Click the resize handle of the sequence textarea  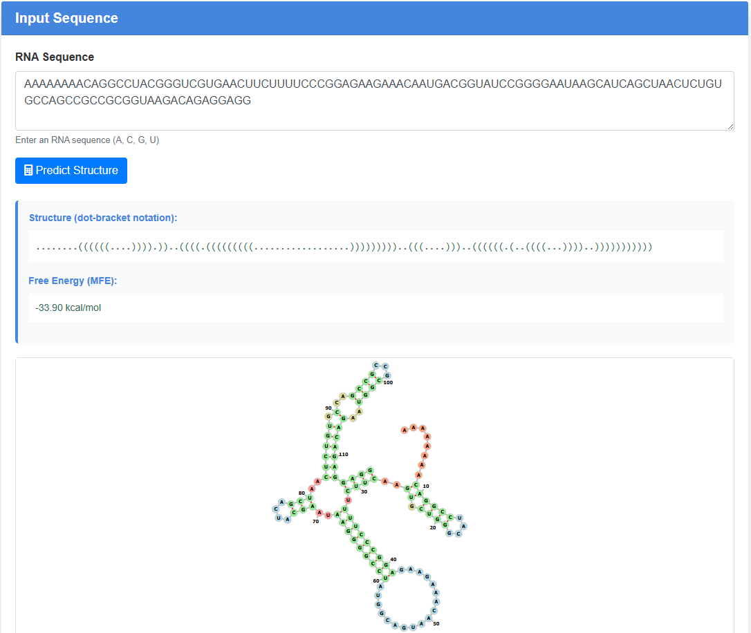point(730,126)
